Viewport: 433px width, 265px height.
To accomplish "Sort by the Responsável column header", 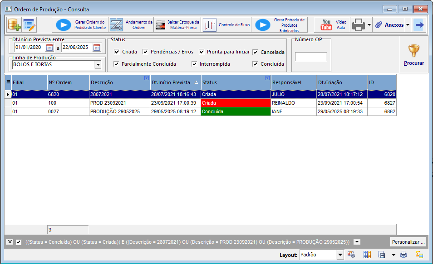I will coord(294,82).
